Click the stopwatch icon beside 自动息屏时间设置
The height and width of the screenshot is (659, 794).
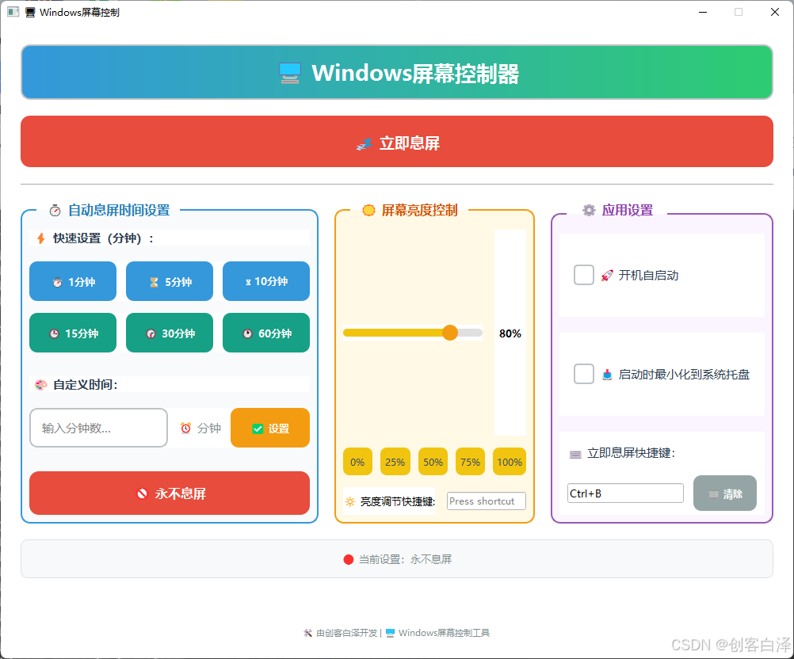pos(55,211)
